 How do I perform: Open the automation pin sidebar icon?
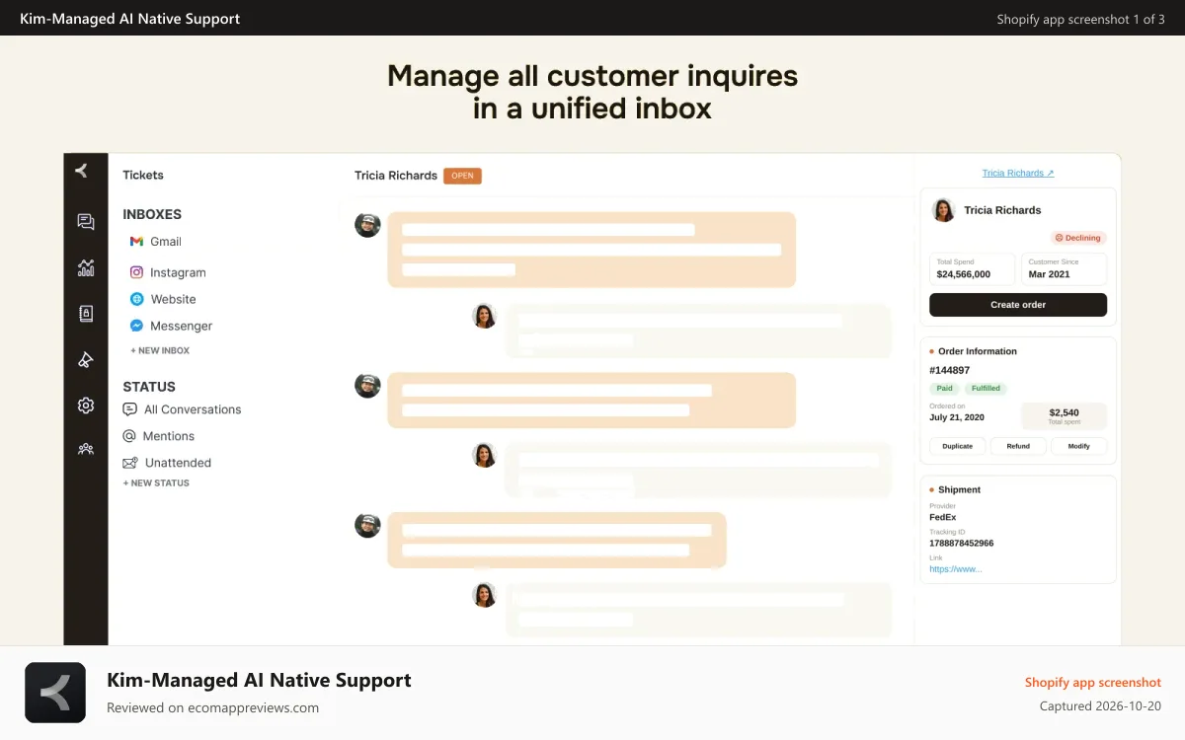tap(86, 359)
